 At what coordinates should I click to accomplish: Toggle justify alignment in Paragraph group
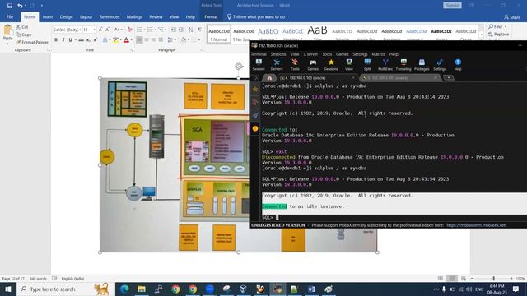coord(161,40)
